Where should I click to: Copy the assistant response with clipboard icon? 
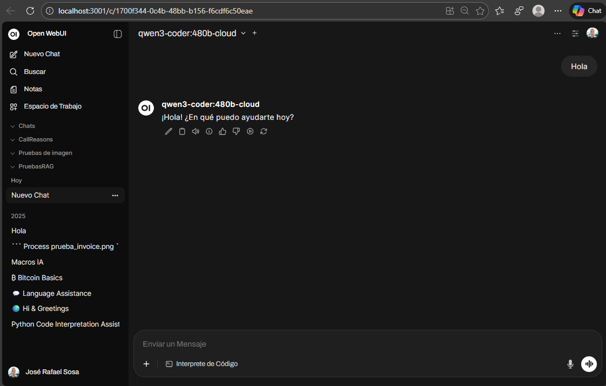pyautogui.click(x=182, y=131)
